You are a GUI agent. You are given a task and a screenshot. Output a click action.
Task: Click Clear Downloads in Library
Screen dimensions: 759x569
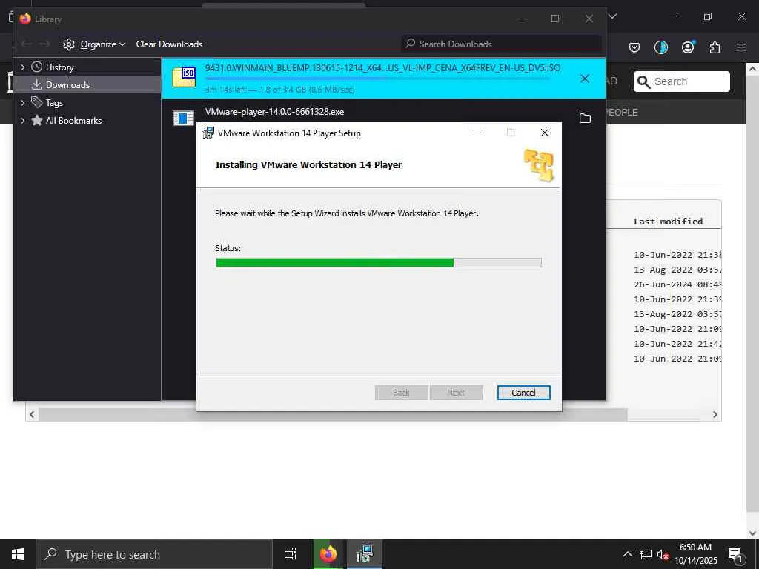click(169, 44)
